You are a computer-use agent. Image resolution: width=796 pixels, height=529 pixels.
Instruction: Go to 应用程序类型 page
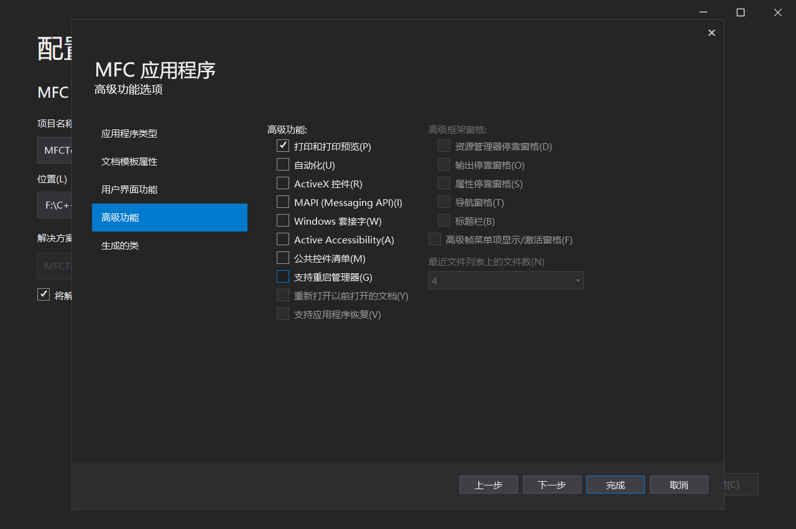(x=170, y=133)
